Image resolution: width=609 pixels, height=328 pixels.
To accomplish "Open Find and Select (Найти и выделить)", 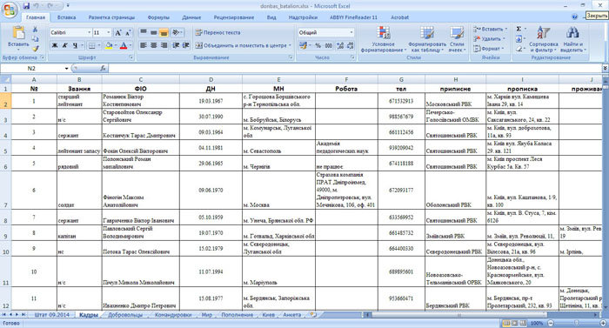I will click(572, 39).
